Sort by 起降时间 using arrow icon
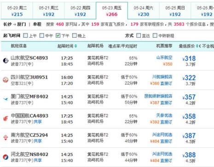The image size is (214, 167). 75,46
